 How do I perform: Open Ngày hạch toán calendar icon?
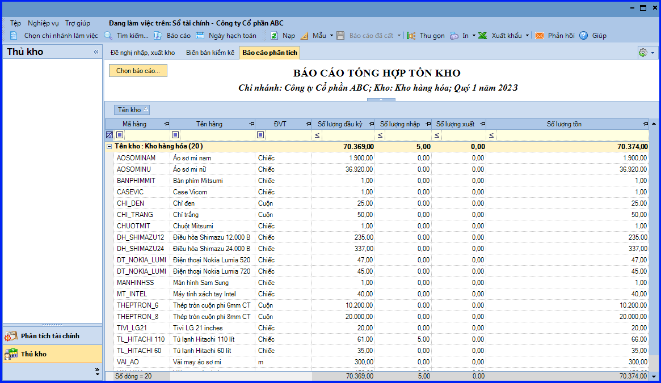(200, 36)
